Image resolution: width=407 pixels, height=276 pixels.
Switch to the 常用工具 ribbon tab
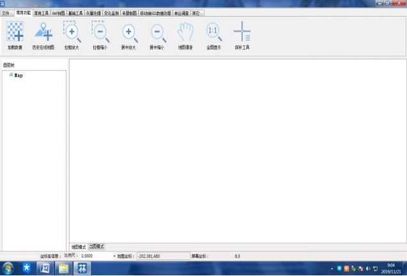click(41, 12)
